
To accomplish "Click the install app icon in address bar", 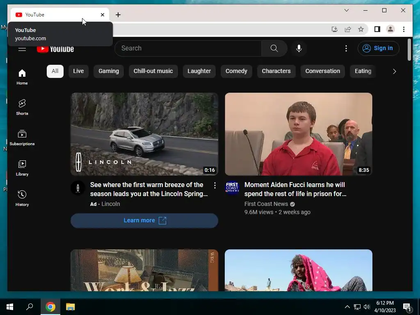I will [x=335, y=29].
